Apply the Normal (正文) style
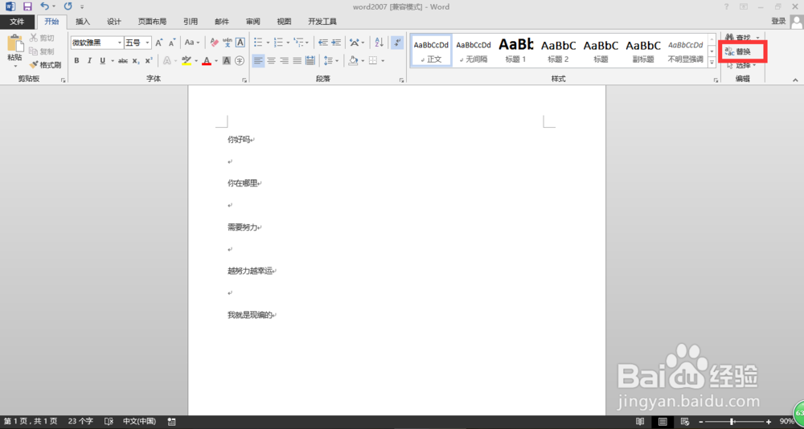 431,51
